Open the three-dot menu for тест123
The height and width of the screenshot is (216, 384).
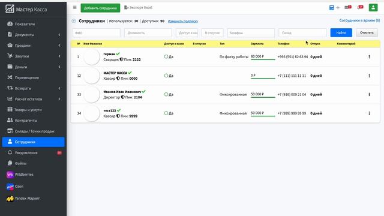click(x=369, y=113)
